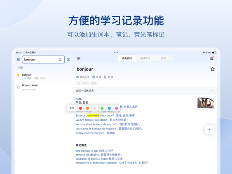Image resolution: width=232 pixels, height=174 pixels.
Task: Click the yellow star beside bonjour result
Action: (18, 75)
